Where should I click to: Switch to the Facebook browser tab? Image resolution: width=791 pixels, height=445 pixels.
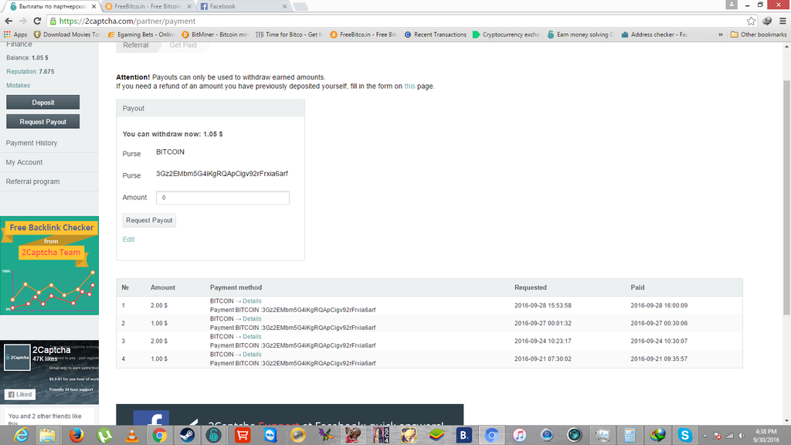239,6
